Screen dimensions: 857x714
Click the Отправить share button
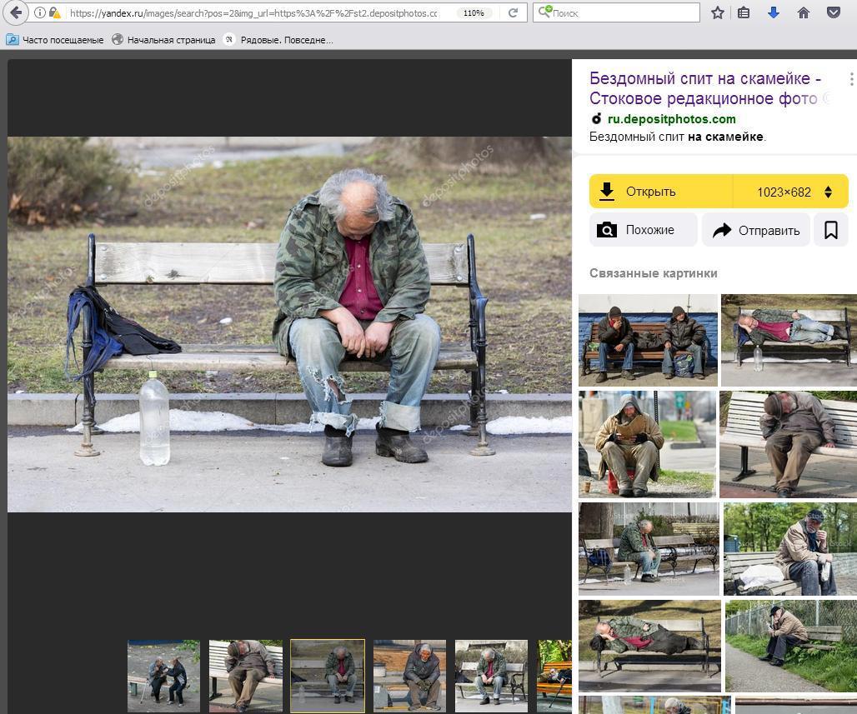click(756, 230)
